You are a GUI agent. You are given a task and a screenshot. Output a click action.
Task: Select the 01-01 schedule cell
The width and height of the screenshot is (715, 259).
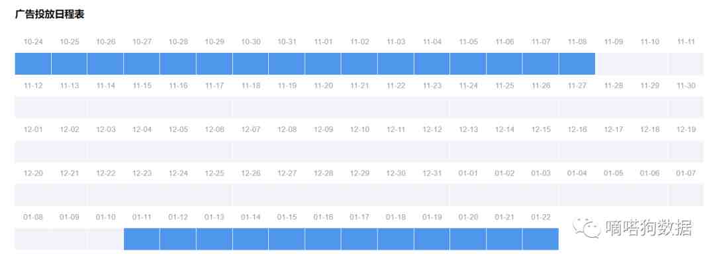[468, 196]
